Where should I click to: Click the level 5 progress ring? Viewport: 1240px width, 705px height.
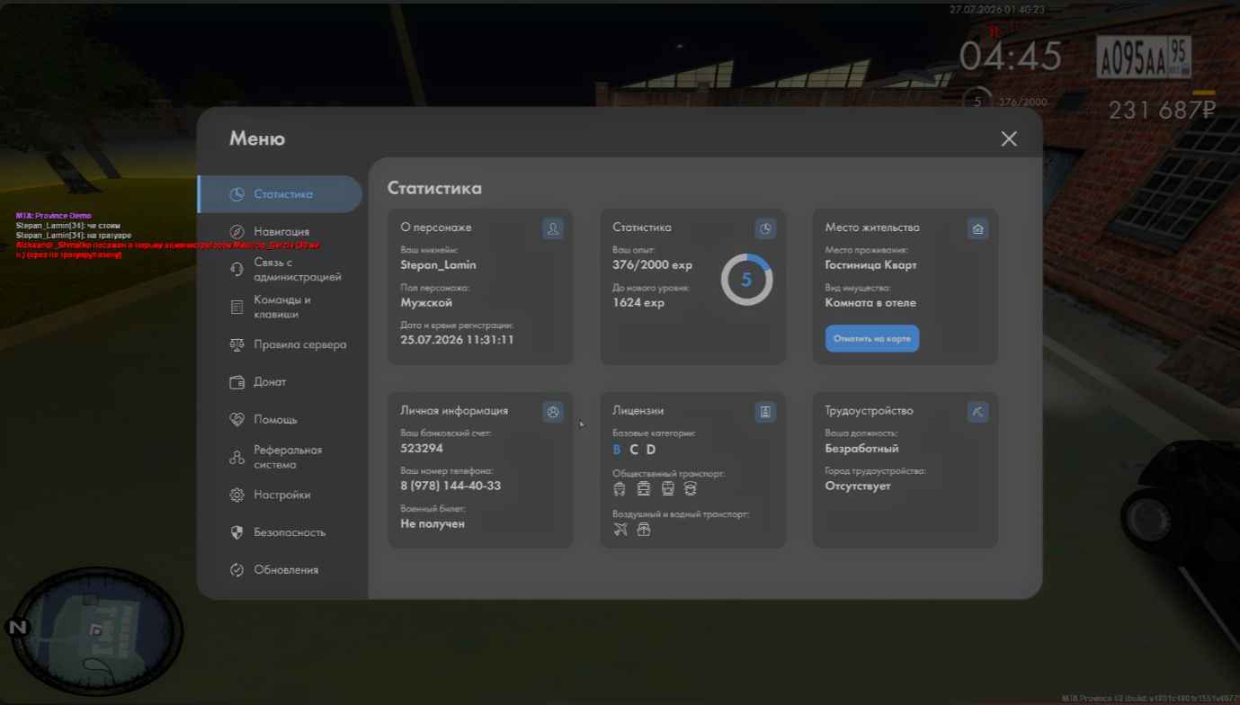click(x=746, y=280)
